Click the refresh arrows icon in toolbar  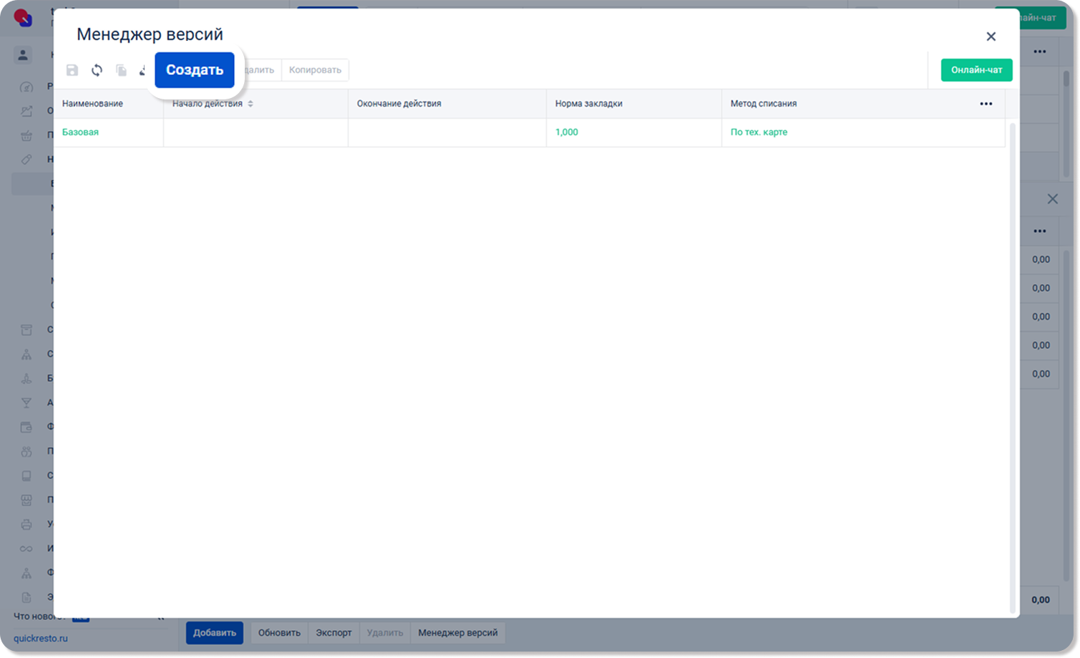97,70
